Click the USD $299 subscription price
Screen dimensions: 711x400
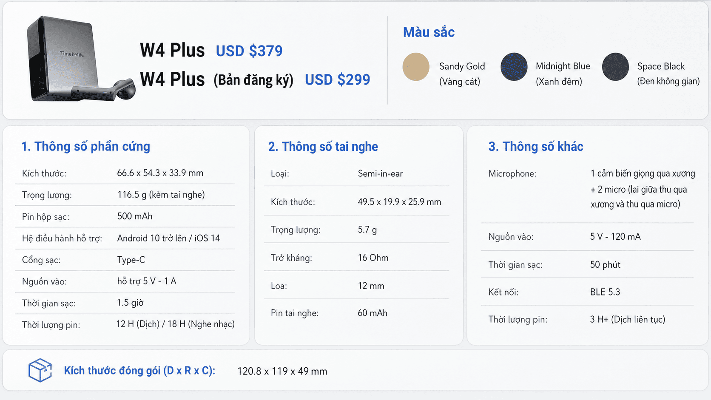click(338, 79)
